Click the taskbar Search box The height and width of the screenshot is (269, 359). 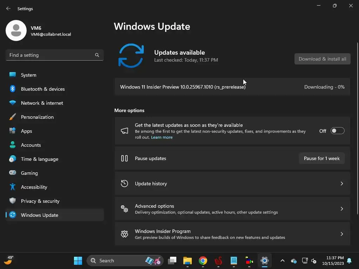[x=125, y=261]
